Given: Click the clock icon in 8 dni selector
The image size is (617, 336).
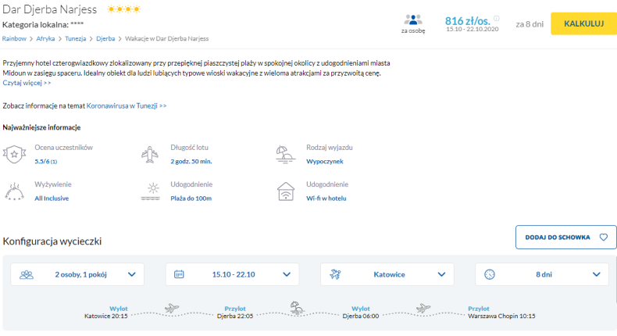Looking at the screenshot, I should pos(490,274).
